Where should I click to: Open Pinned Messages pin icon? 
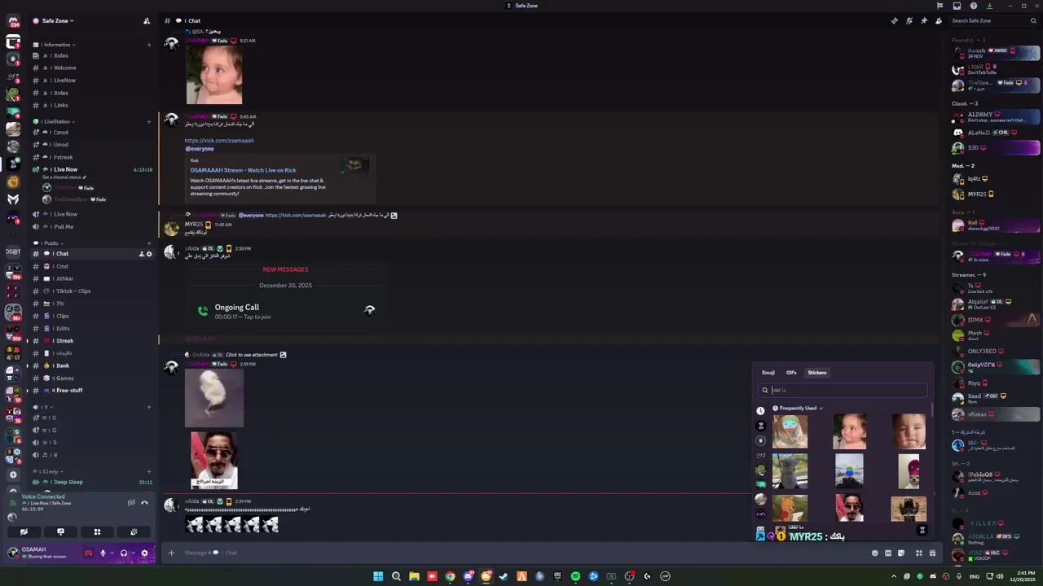pos(923,21)
